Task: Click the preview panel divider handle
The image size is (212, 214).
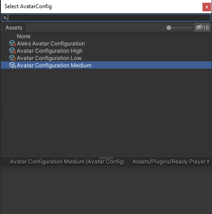Action: click(106, 158)
